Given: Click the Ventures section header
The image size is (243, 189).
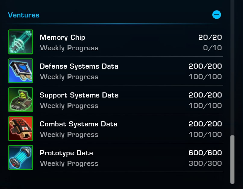Looking at the screenshot, I should pos(24,15).
